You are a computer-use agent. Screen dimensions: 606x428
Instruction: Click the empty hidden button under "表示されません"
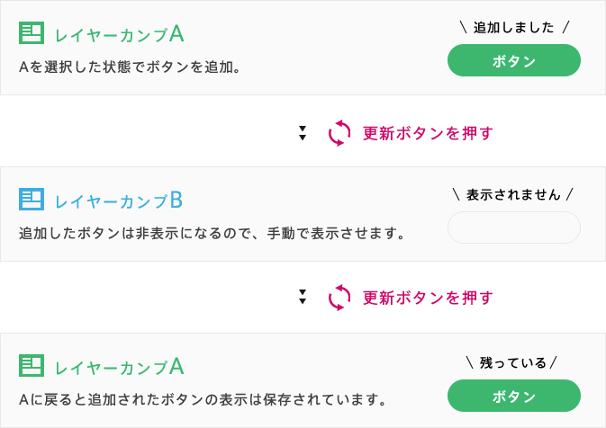click(x=513, y=227)
